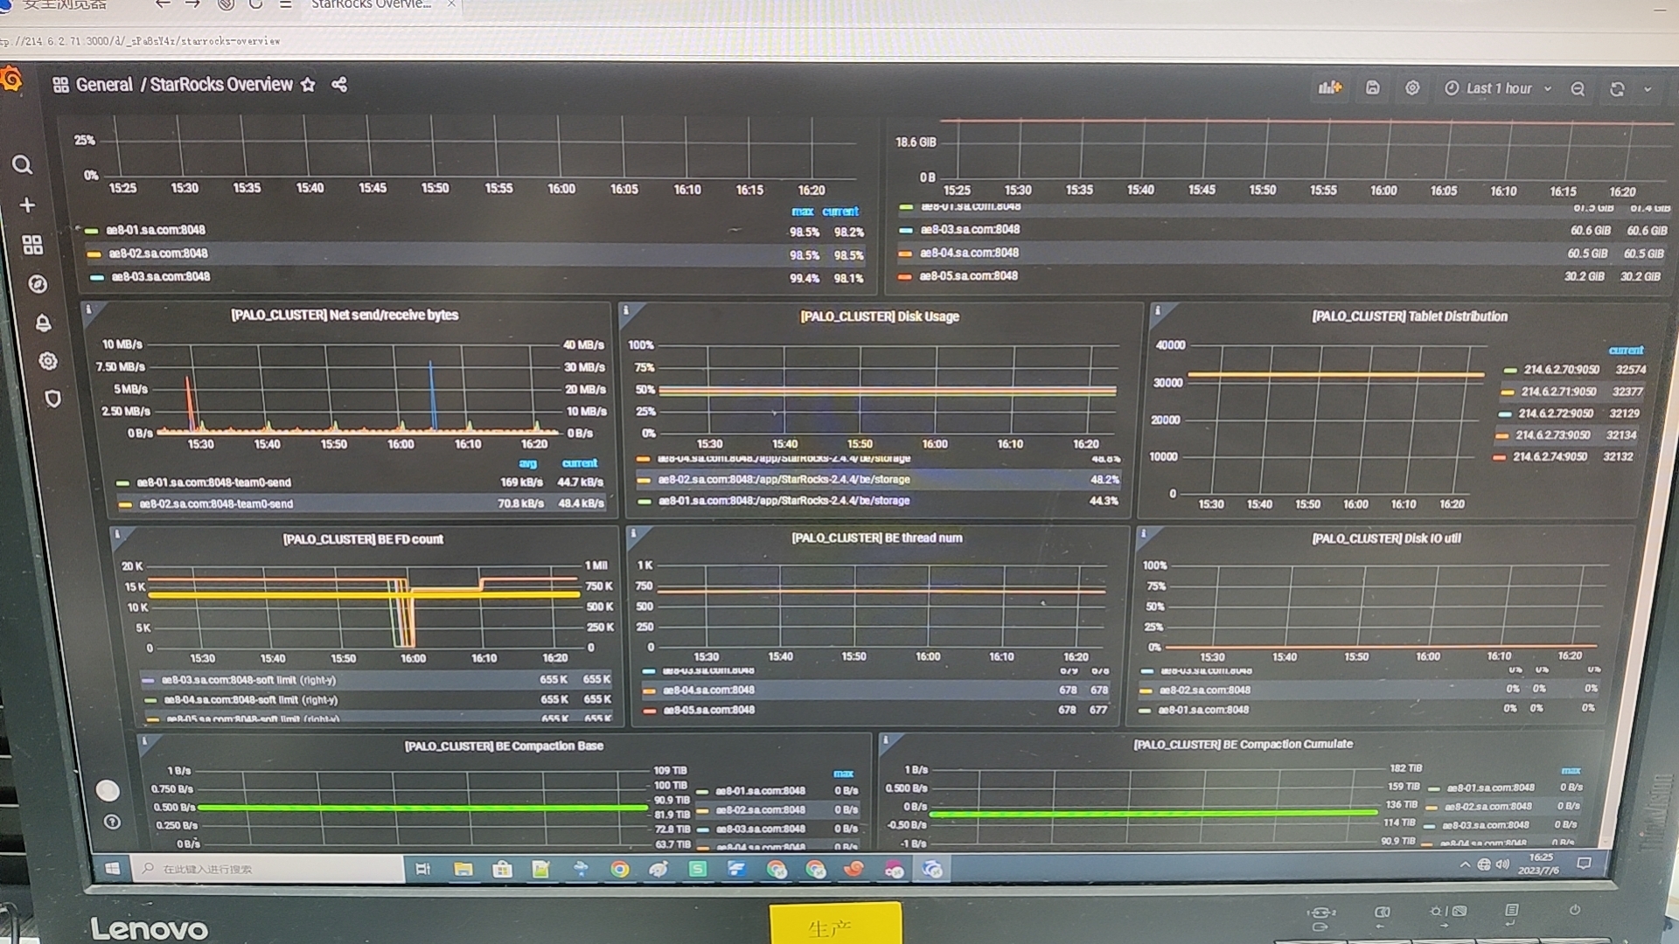Toggle ae8-04.sa.com:8048 series in BE thread num
Image resolution: width=1679 pixels, height=944 pixels.
(709, 691)
